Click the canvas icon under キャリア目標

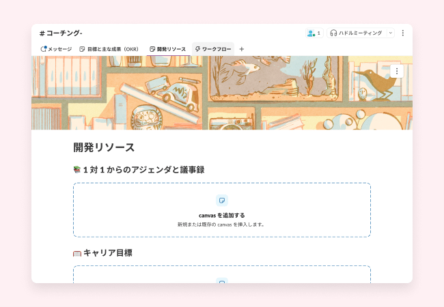coord(222,280)
